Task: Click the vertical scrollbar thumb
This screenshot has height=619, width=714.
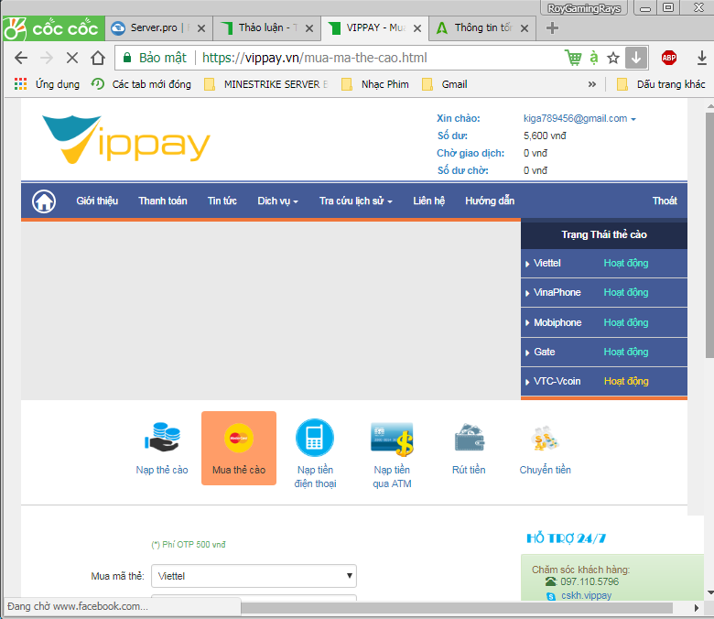Action: click(x=709, y=234)
